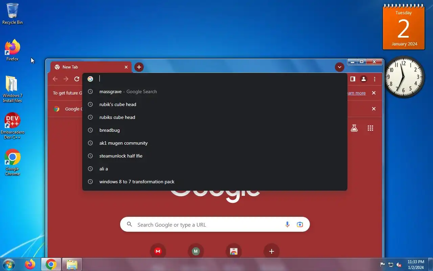Select massgrave Google Search suggestion
Screen dimensions: 433x271
[x=215, y=91]
